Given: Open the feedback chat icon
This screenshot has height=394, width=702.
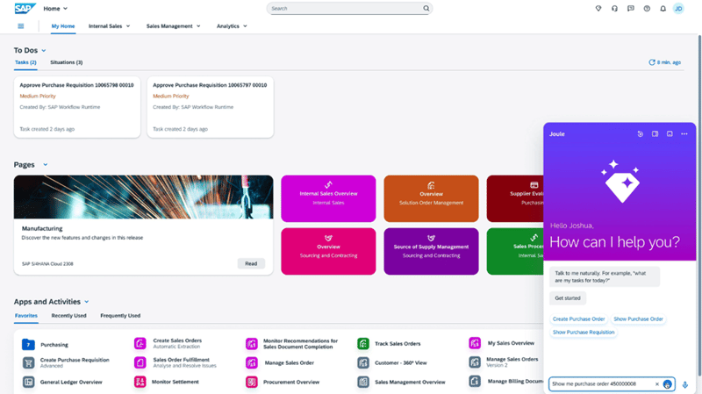Looking at the screenshot, I should point(630,8).
